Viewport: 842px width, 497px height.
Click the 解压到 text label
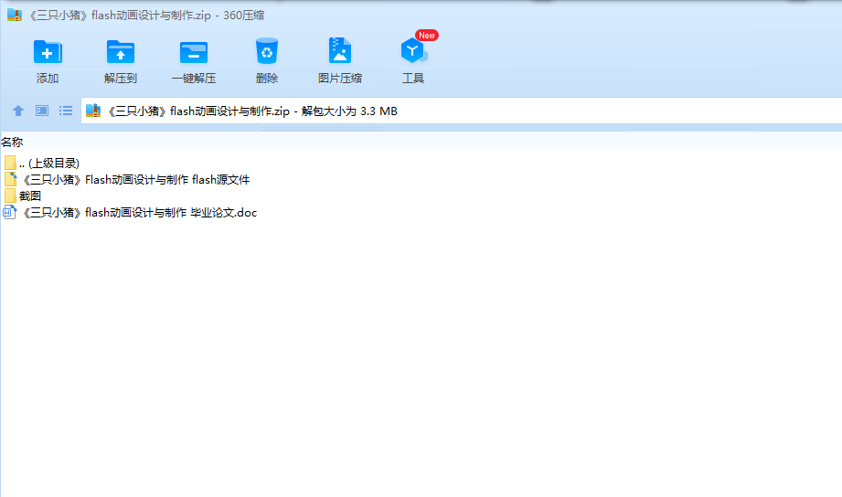(x=121, y=79)
